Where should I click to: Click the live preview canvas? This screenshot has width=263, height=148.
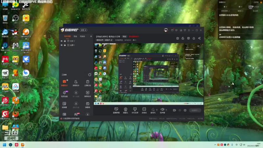click(x=149, y=74)
